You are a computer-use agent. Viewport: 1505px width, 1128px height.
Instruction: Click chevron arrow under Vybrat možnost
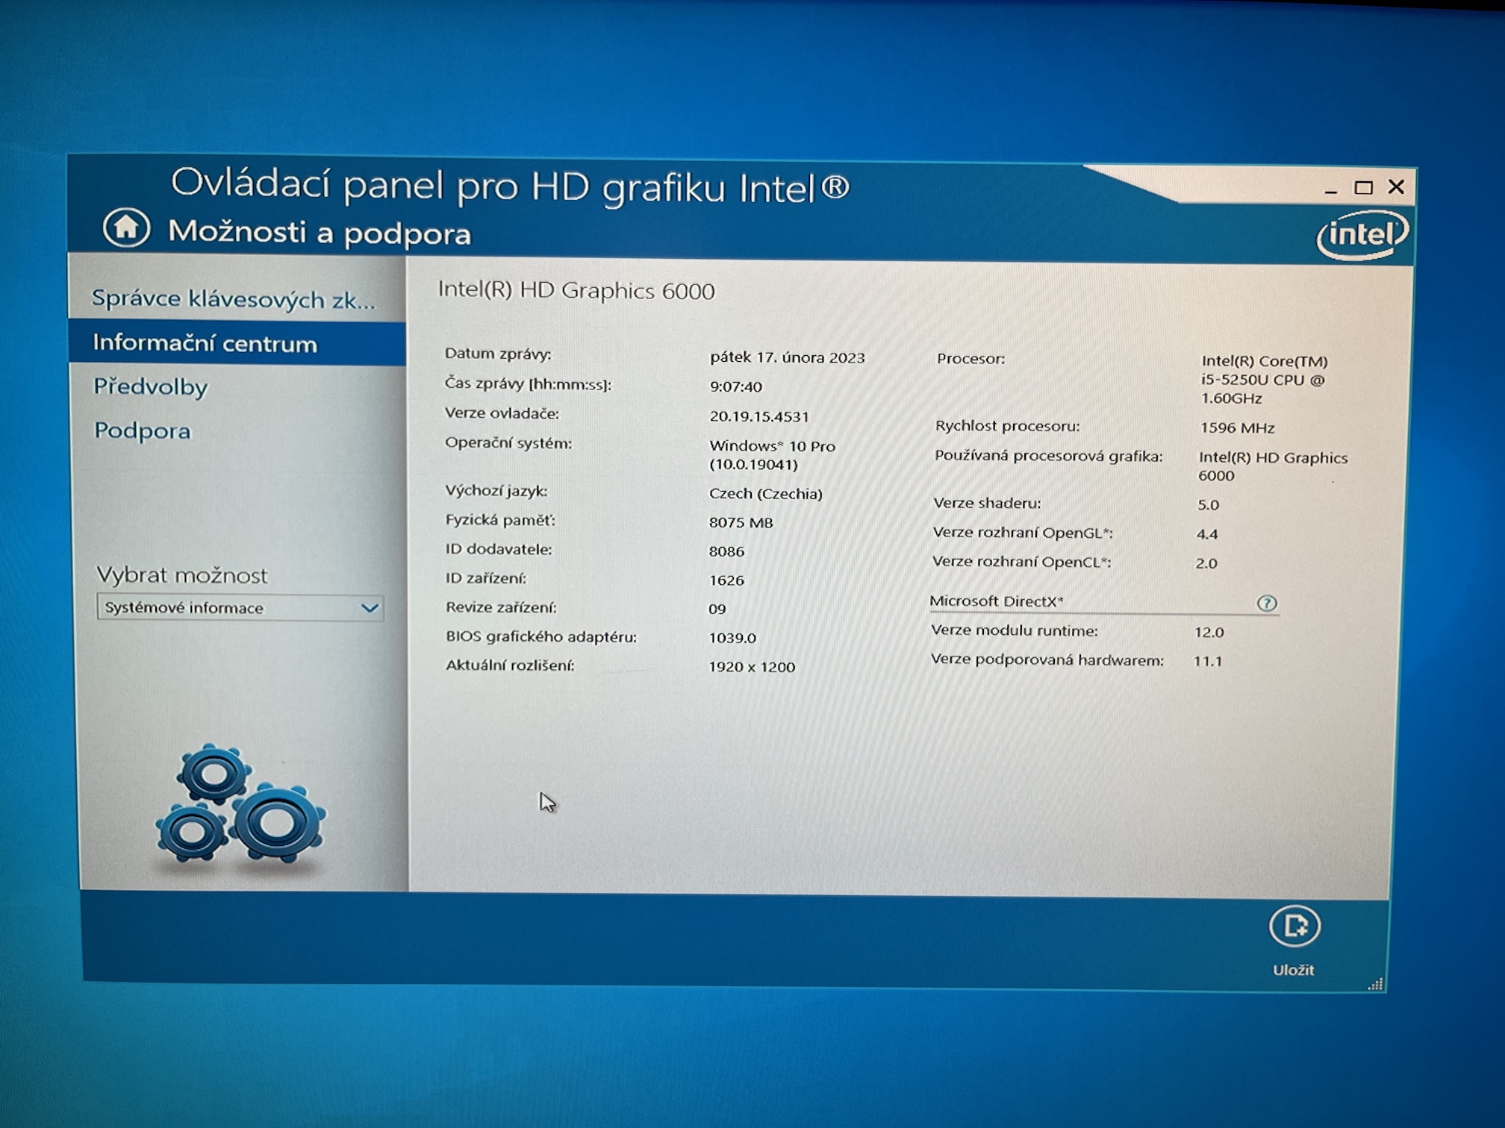[370, 608]
